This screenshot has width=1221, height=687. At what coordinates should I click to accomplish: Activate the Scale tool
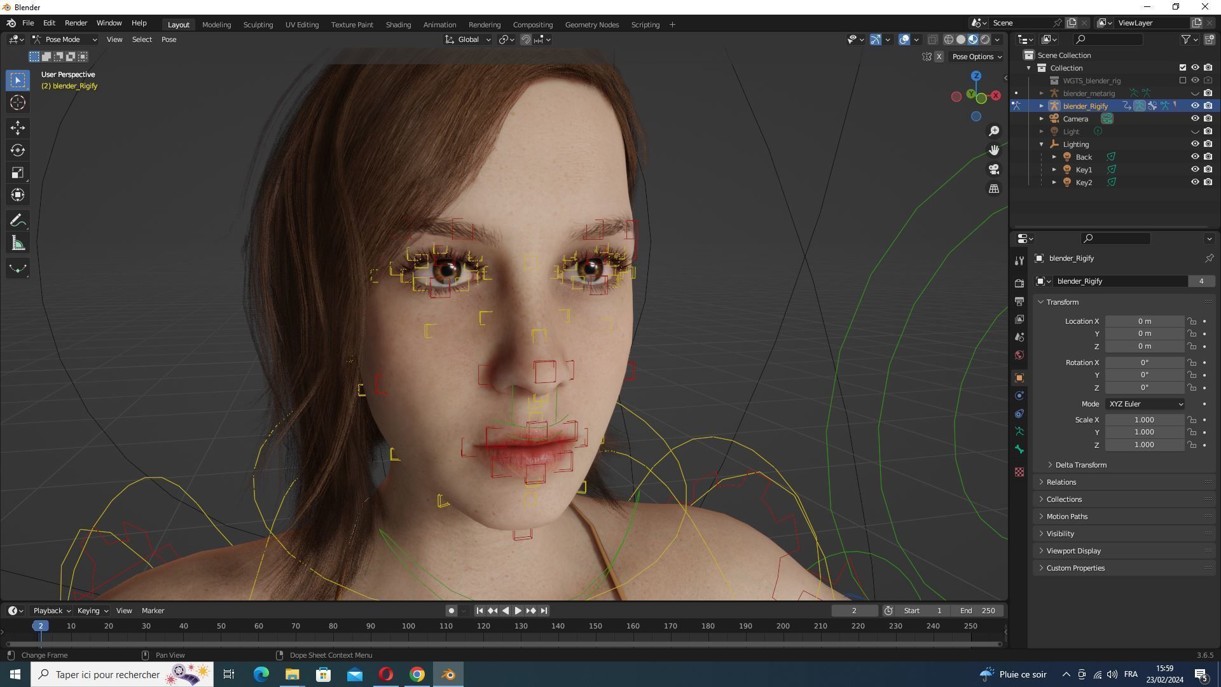click(18, 172)
